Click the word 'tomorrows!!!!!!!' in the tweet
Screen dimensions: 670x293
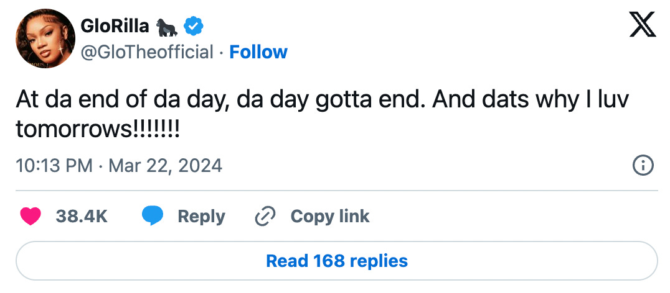coord(98,129)
